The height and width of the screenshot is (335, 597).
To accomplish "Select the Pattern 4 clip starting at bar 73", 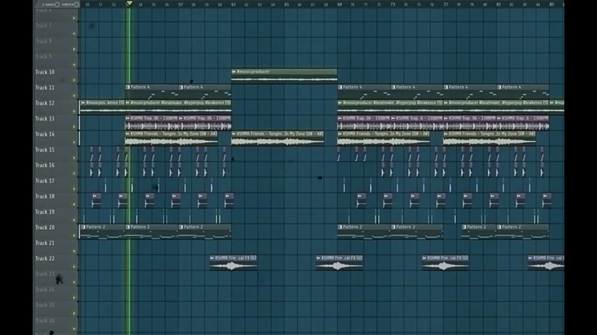I will click(x=417, y=91).
